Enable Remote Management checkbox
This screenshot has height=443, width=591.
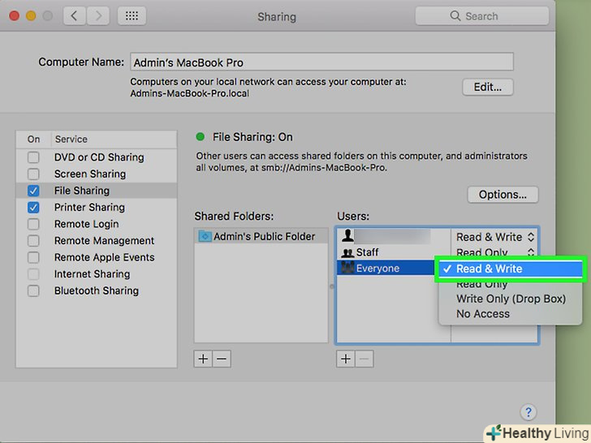pos(33,240)
